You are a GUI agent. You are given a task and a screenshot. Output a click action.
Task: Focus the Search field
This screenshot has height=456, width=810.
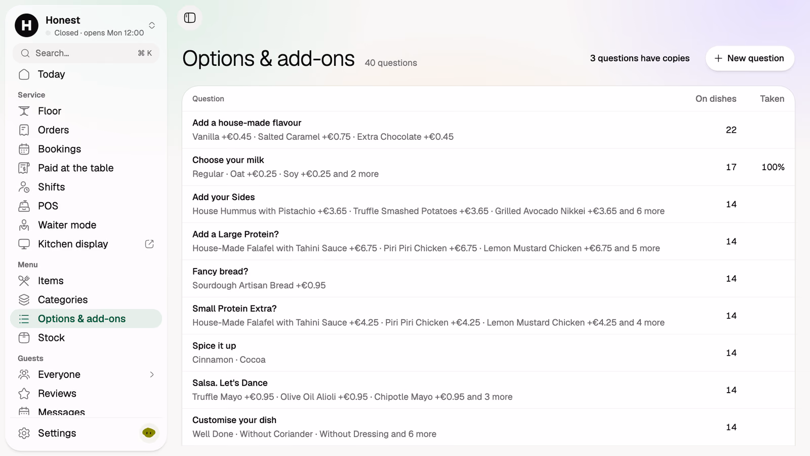86,53
